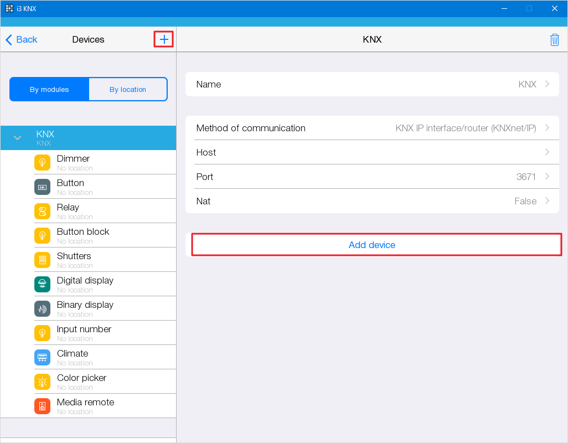Open the Port 3671 setting
The image size is (568, 443).
coord(372,177)
